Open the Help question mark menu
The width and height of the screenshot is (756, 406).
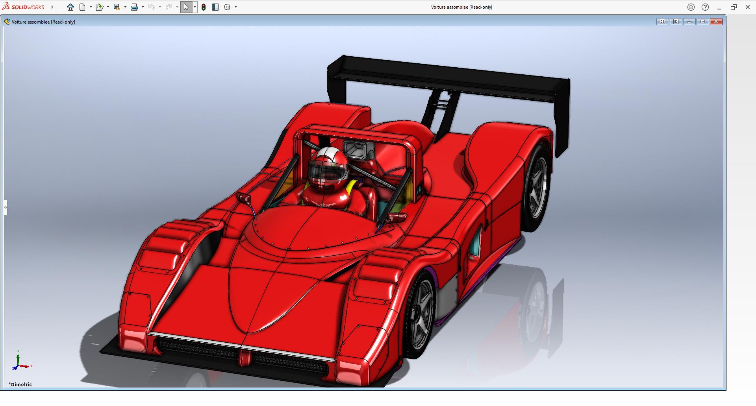tap(705, 7)
